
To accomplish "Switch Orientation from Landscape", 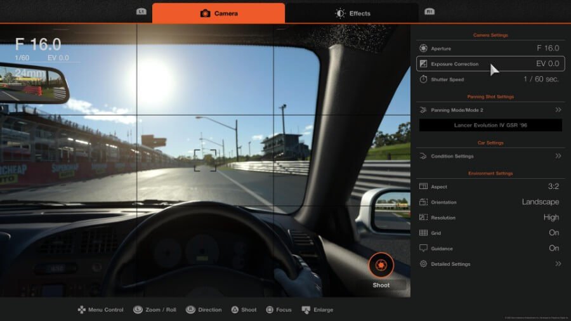I will click(x=540, y=202).
